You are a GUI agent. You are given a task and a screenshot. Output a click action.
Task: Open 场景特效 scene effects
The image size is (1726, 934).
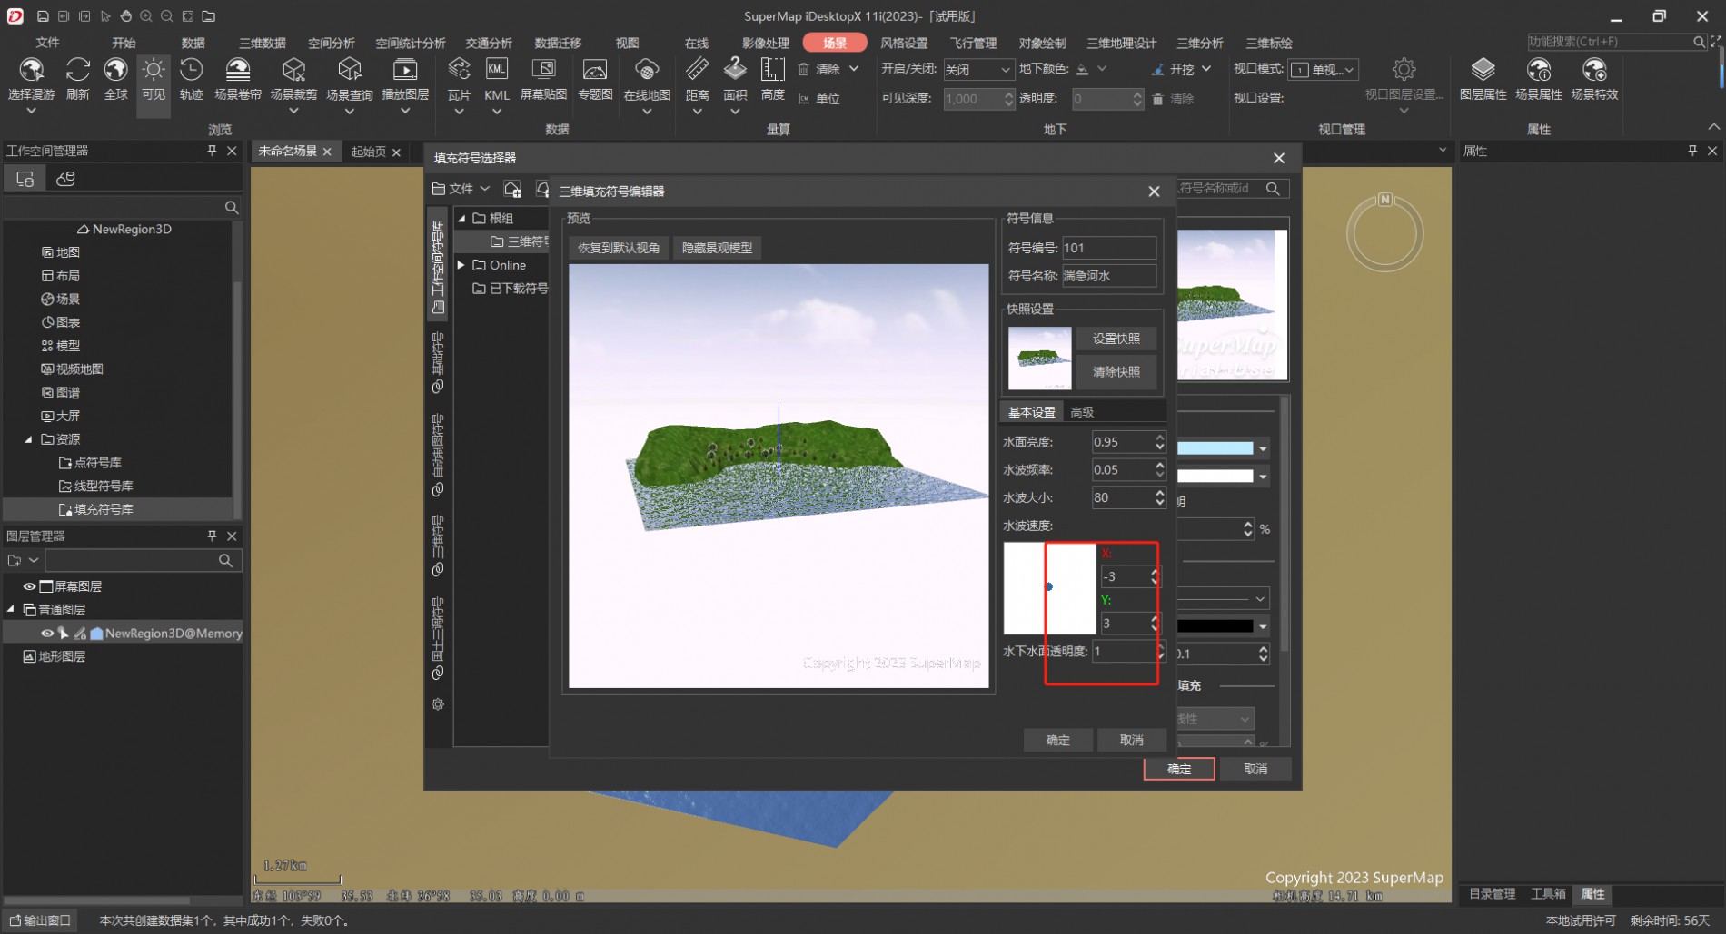[x=1594, y=70]
